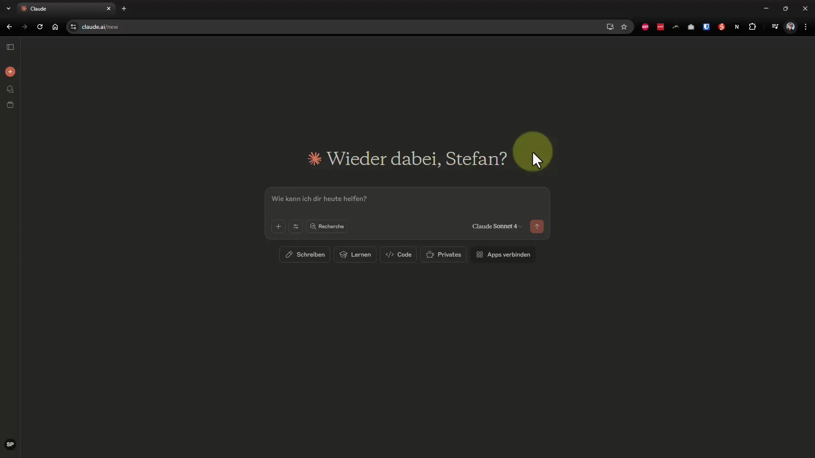
Task: Bookmark this page with the star icon
Action: pyautogui.click(x=624, y=27)
